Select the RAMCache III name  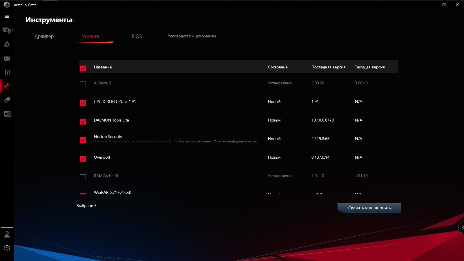coord(106,176)
